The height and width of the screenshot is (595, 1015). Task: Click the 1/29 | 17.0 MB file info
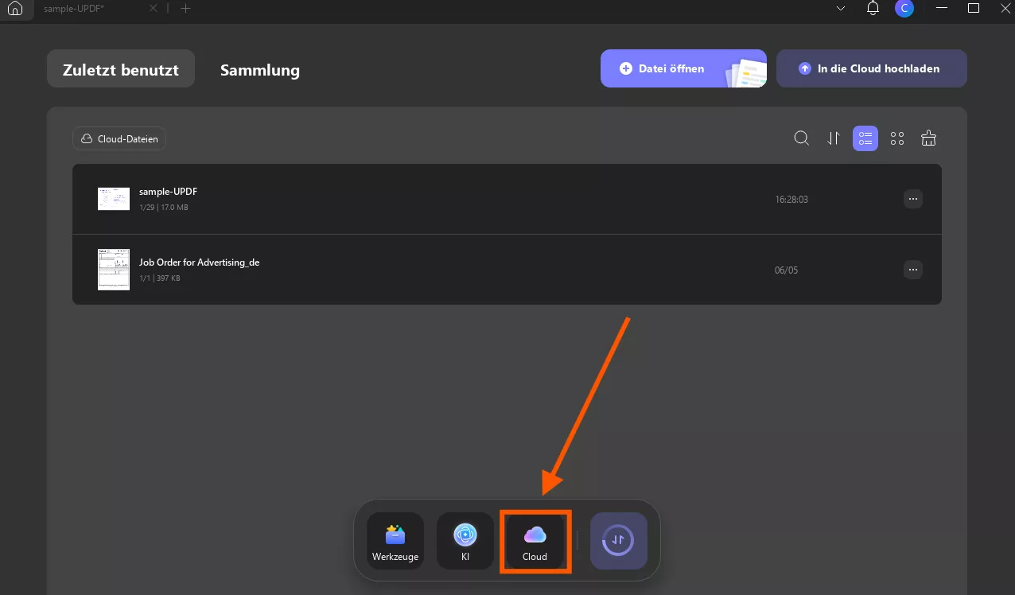[x=164, y=208]
